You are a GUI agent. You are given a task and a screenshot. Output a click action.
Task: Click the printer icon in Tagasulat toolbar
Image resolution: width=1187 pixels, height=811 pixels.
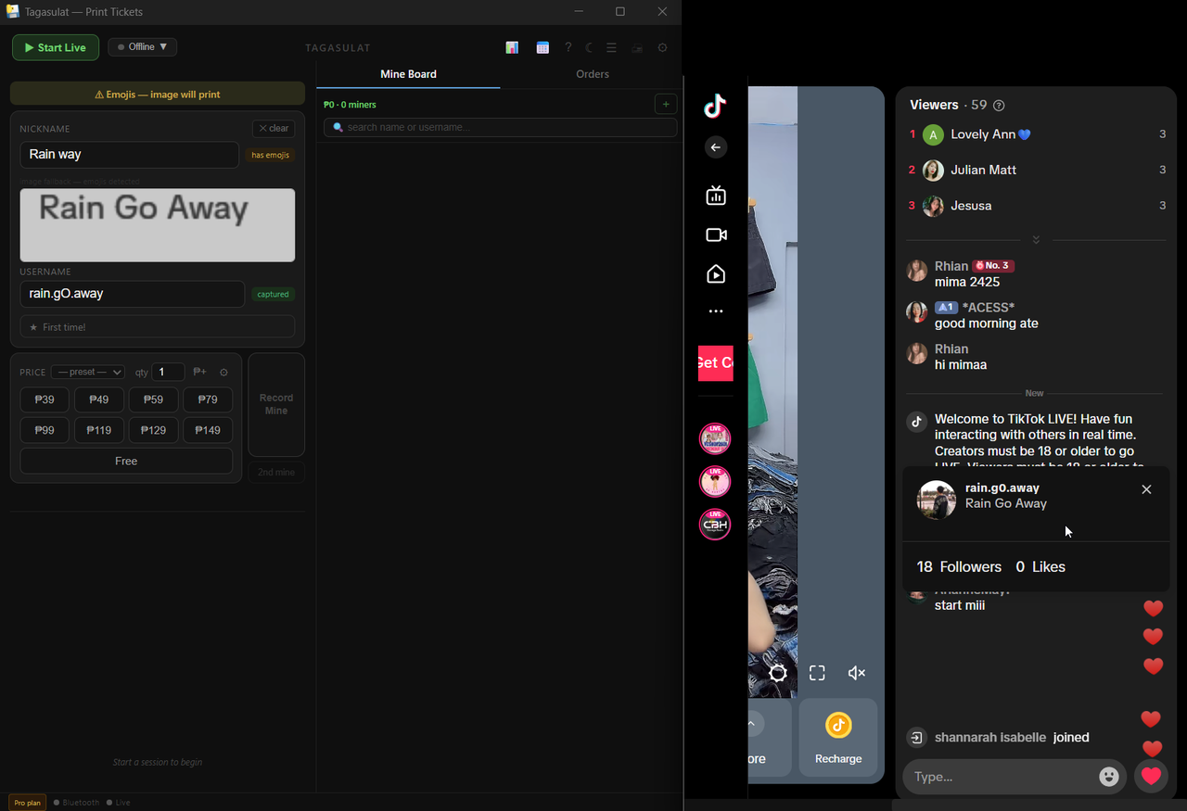(x=637, y=47)
